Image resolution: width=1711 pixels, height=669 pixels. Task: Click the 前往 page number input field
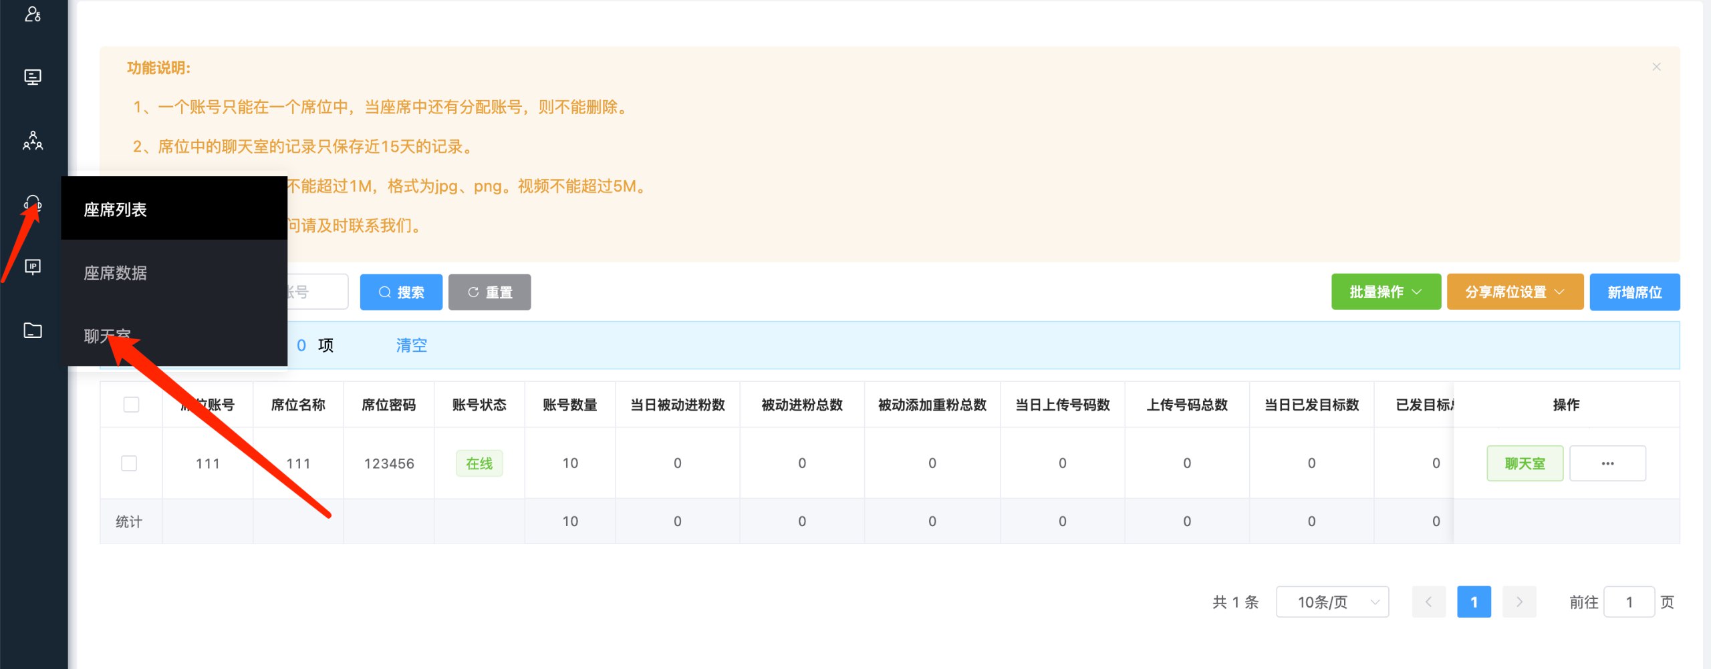click(1629, 602)
